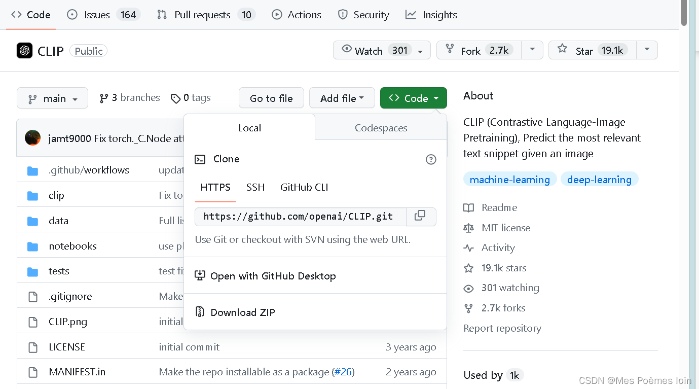Click the GitHub Desktop download icon

(x=200, y=275)
